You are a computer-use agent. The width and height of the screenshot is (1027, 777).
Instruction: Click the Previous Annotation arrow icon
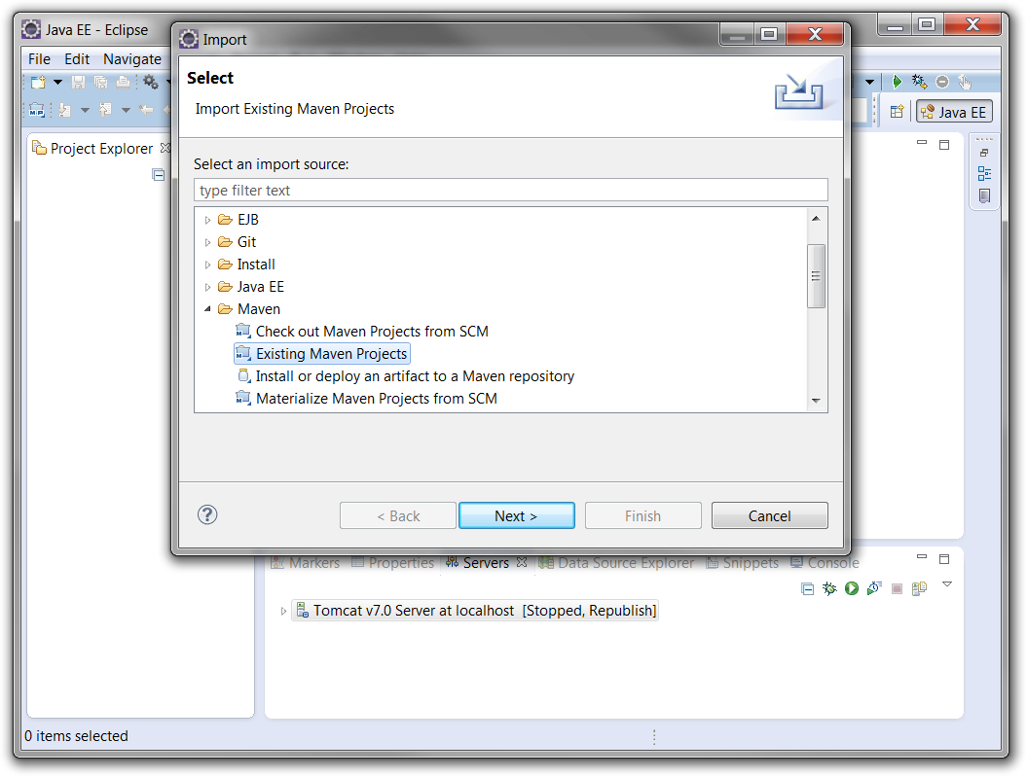click(105, 110)
